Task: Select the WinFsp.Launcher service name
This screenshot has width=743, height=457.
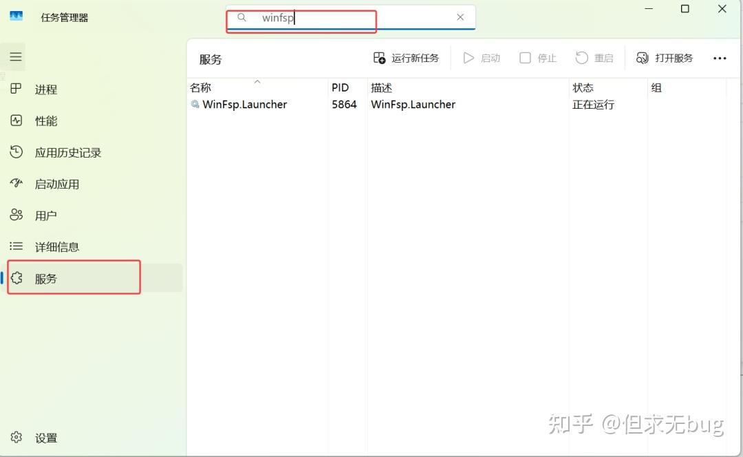Action: click(x=244, y=105)
